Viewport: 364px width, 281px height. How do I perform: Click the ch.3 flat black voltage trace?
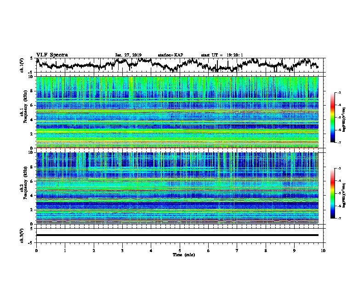[x=177, y=235]
